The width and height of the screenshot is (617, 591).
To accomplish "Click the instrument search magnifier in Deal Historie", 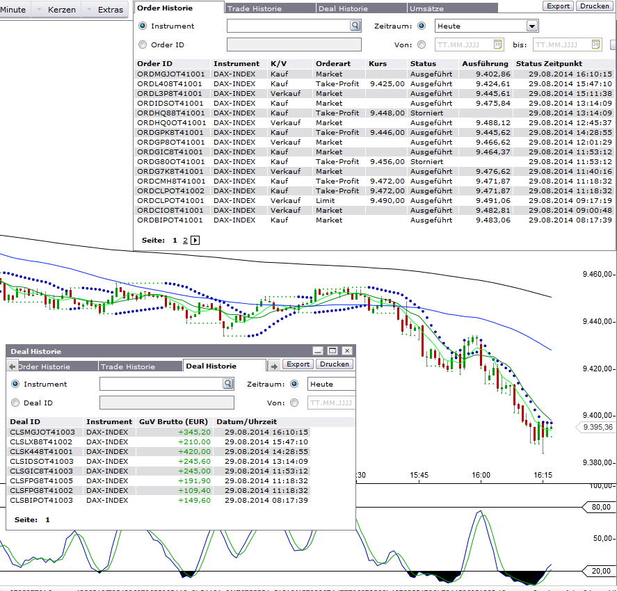I will coord(228,384).
